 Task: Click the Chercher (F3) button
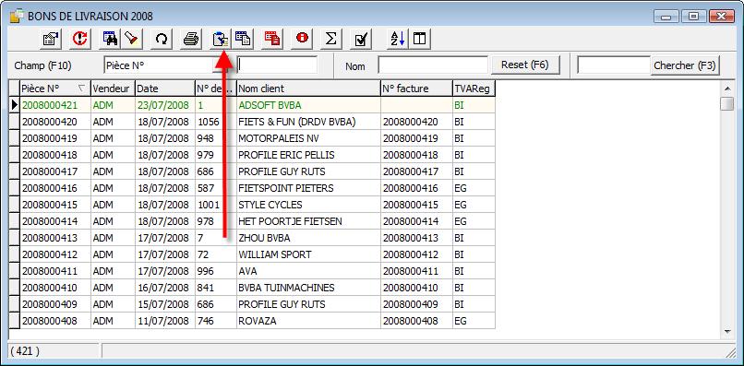[684, 65]
